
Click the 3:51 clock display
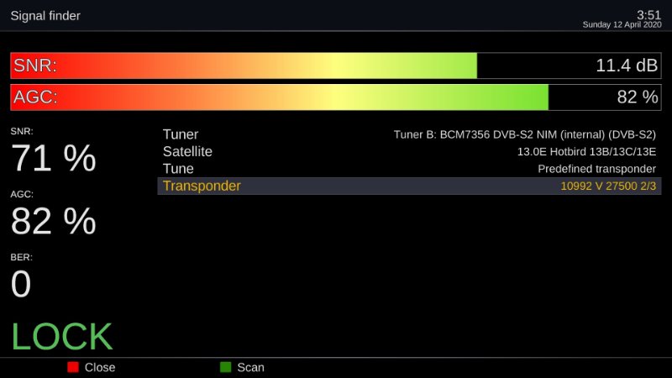pos(648,14)
